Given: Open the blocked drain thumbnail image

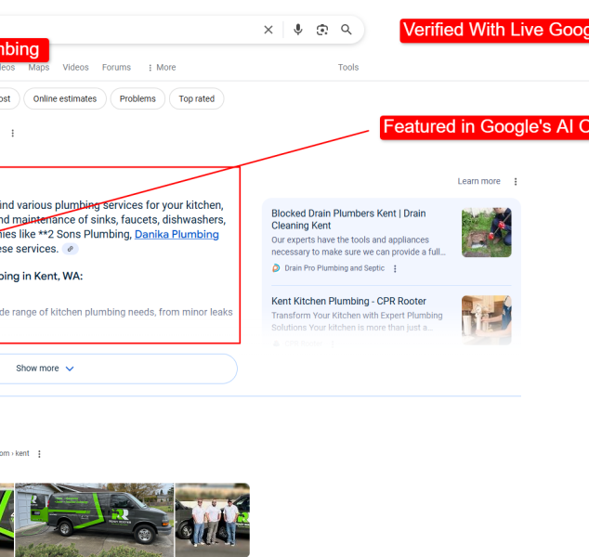Looking at the screenshot, I should 487,232.
